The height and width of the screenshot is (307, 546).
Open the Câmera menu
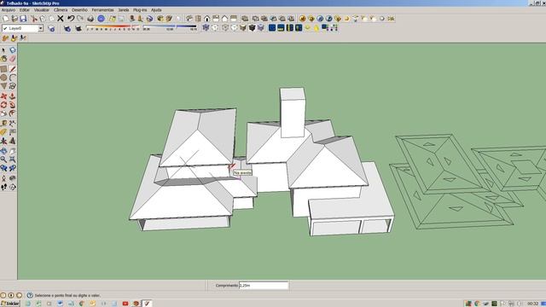61,10
